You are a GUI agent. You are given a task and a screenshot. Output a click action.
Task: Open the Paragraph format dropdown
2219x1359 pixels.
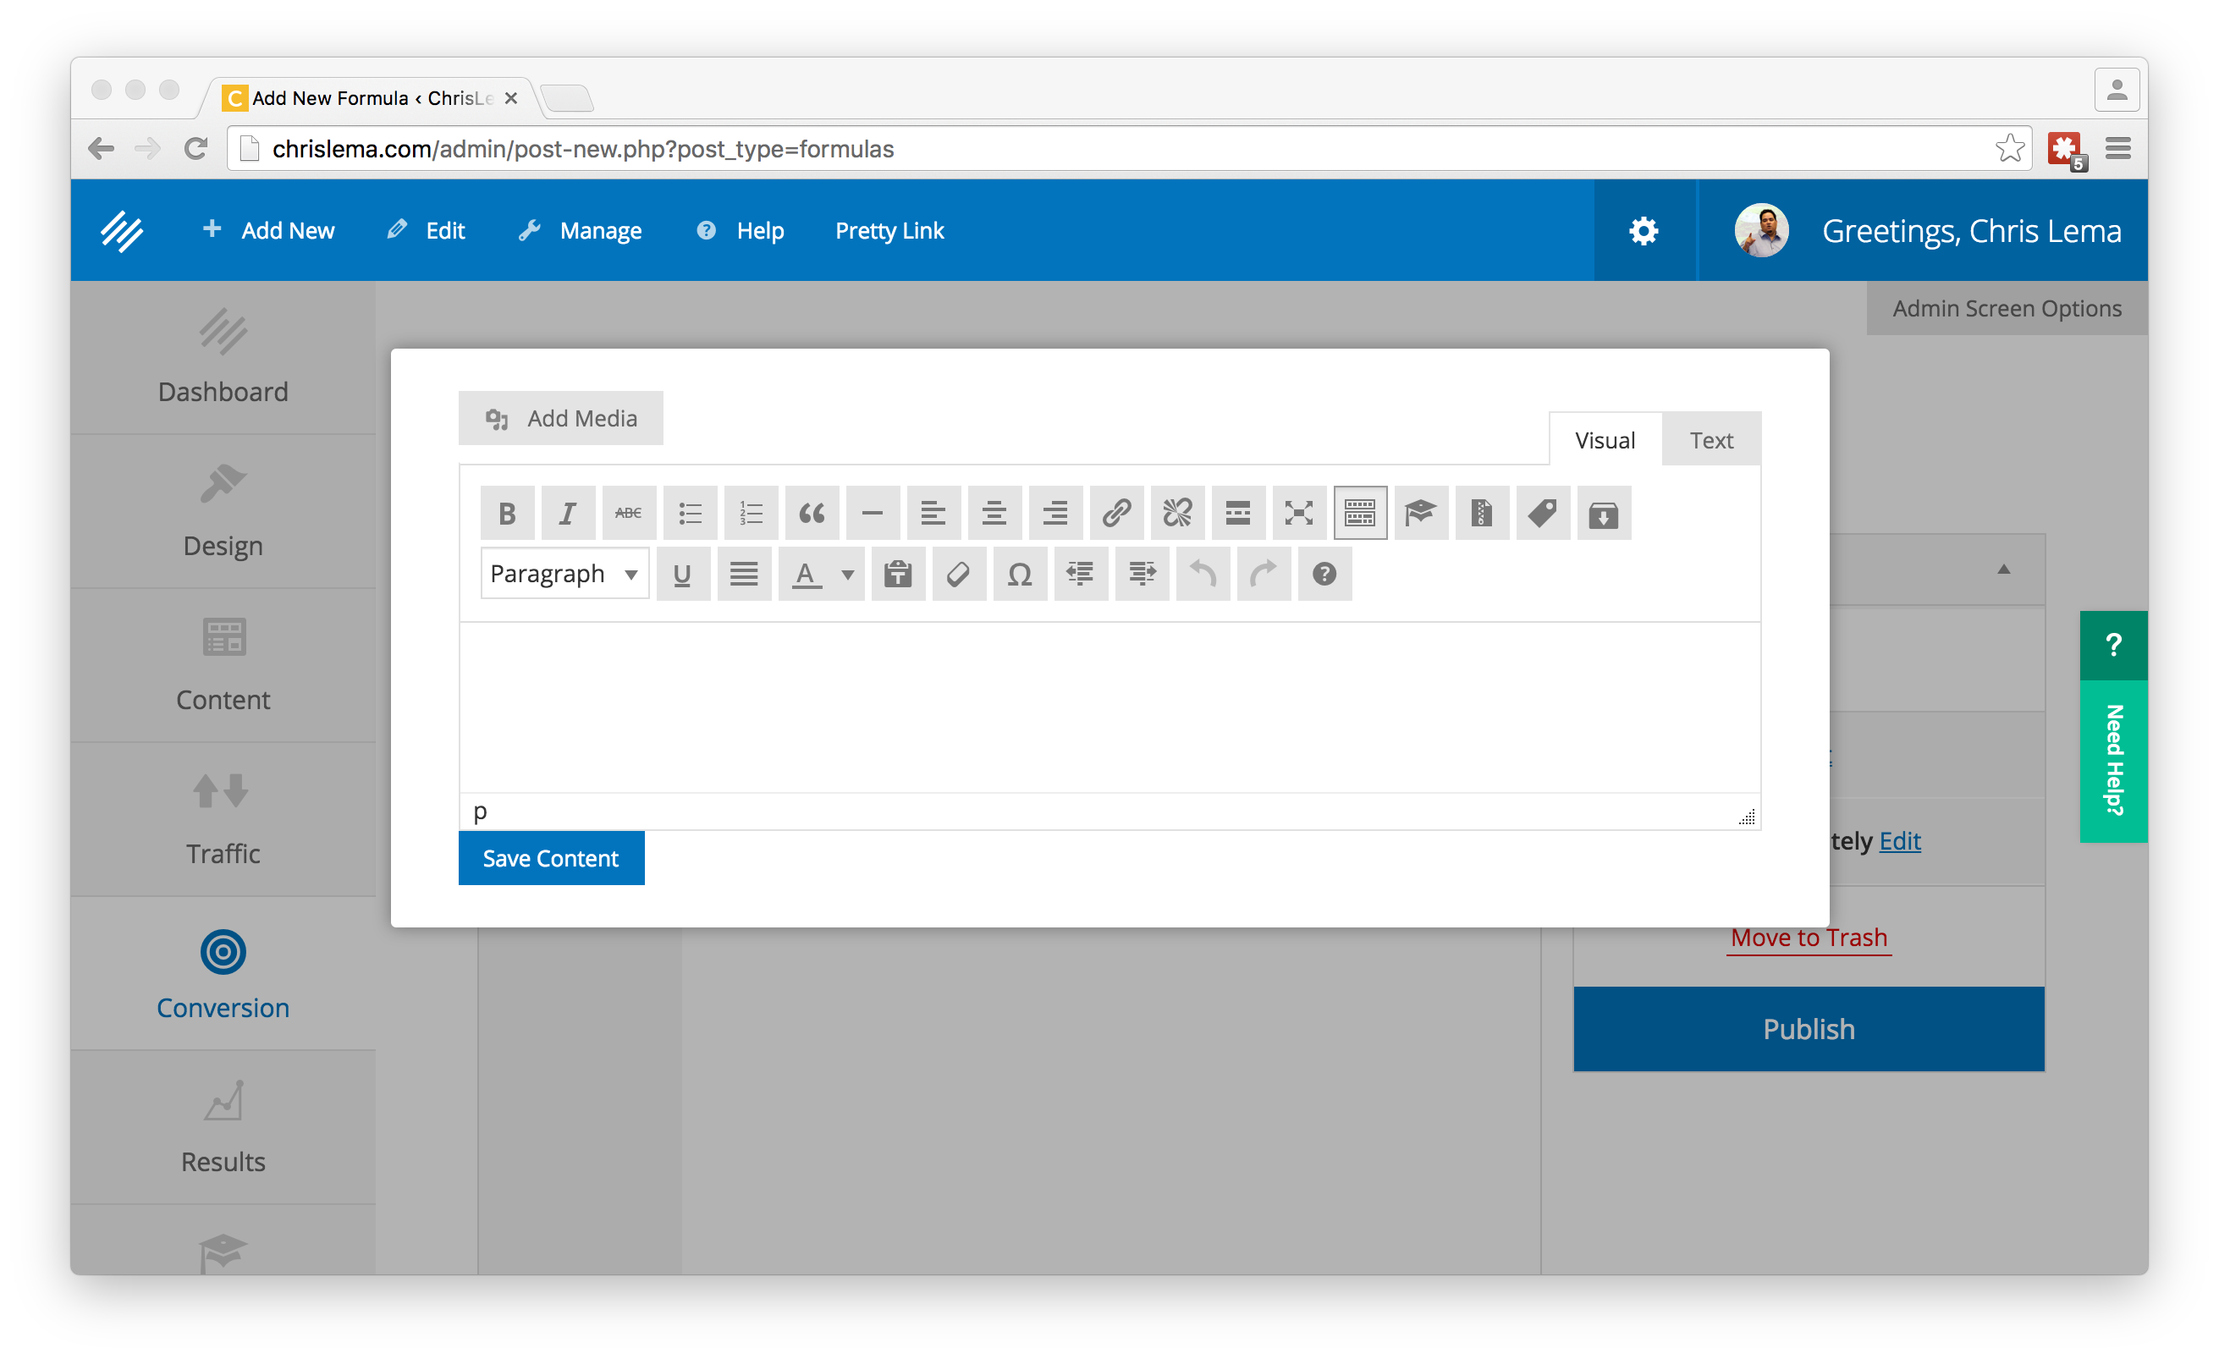[x=564, y=574]
